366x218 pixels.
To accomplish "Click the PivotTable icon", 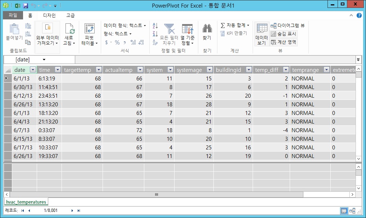I will pyautogui.click(x=89, y=29).
